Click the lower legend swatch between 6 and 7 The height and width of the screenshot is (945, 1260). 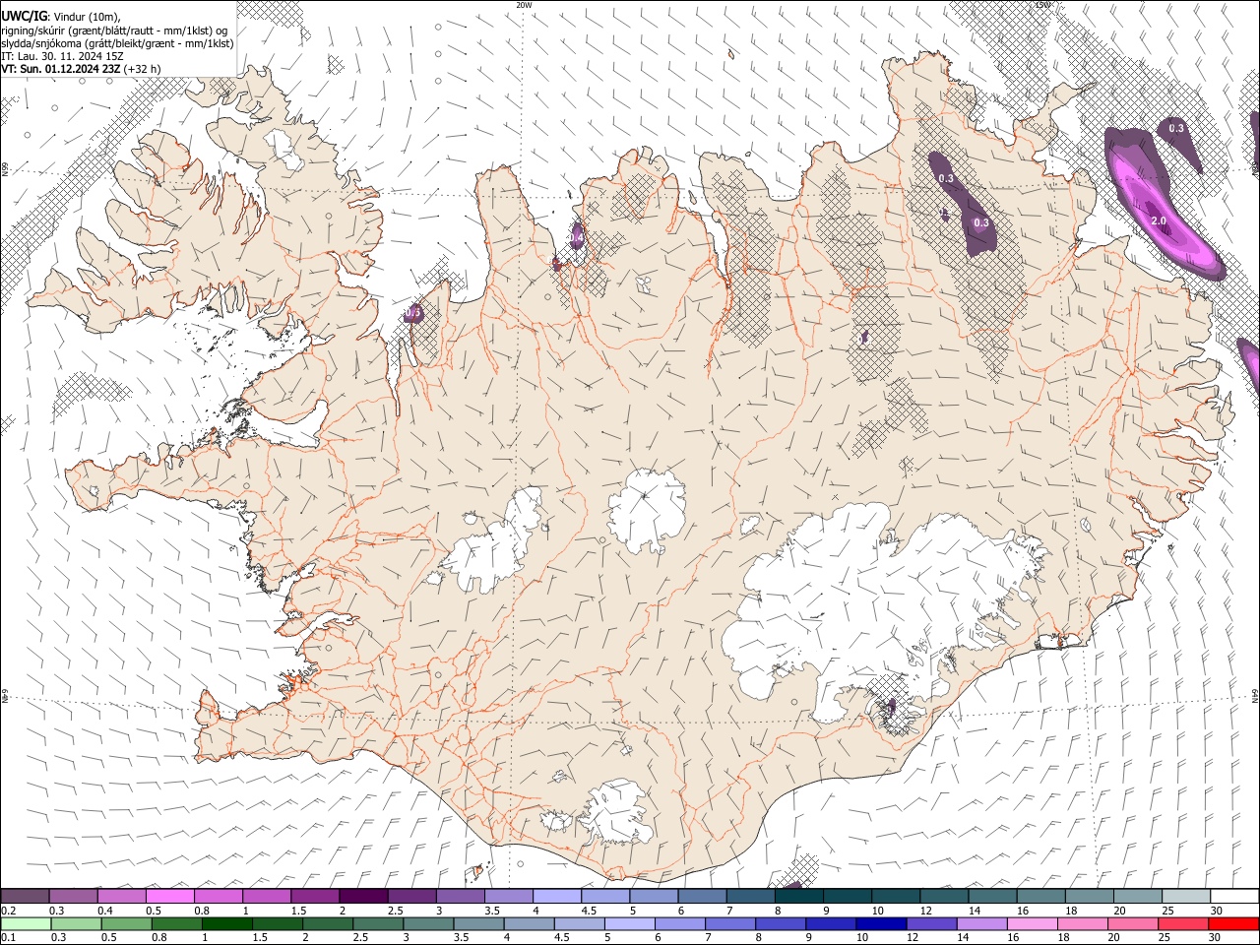point(679,923)
